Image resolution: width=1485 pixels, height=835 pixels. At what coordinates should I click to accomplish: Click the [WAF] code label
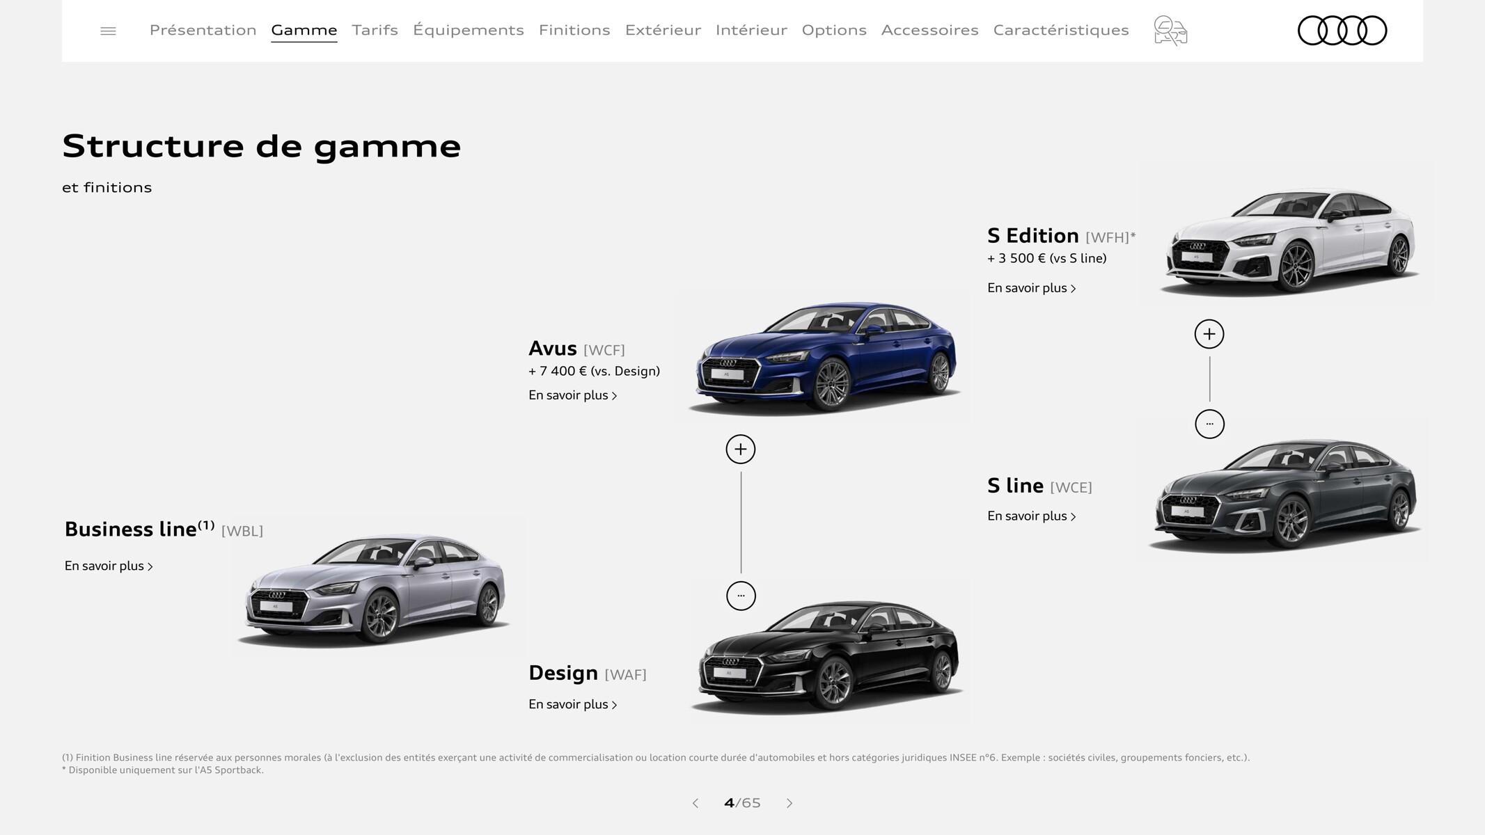(x=626, y=674)
